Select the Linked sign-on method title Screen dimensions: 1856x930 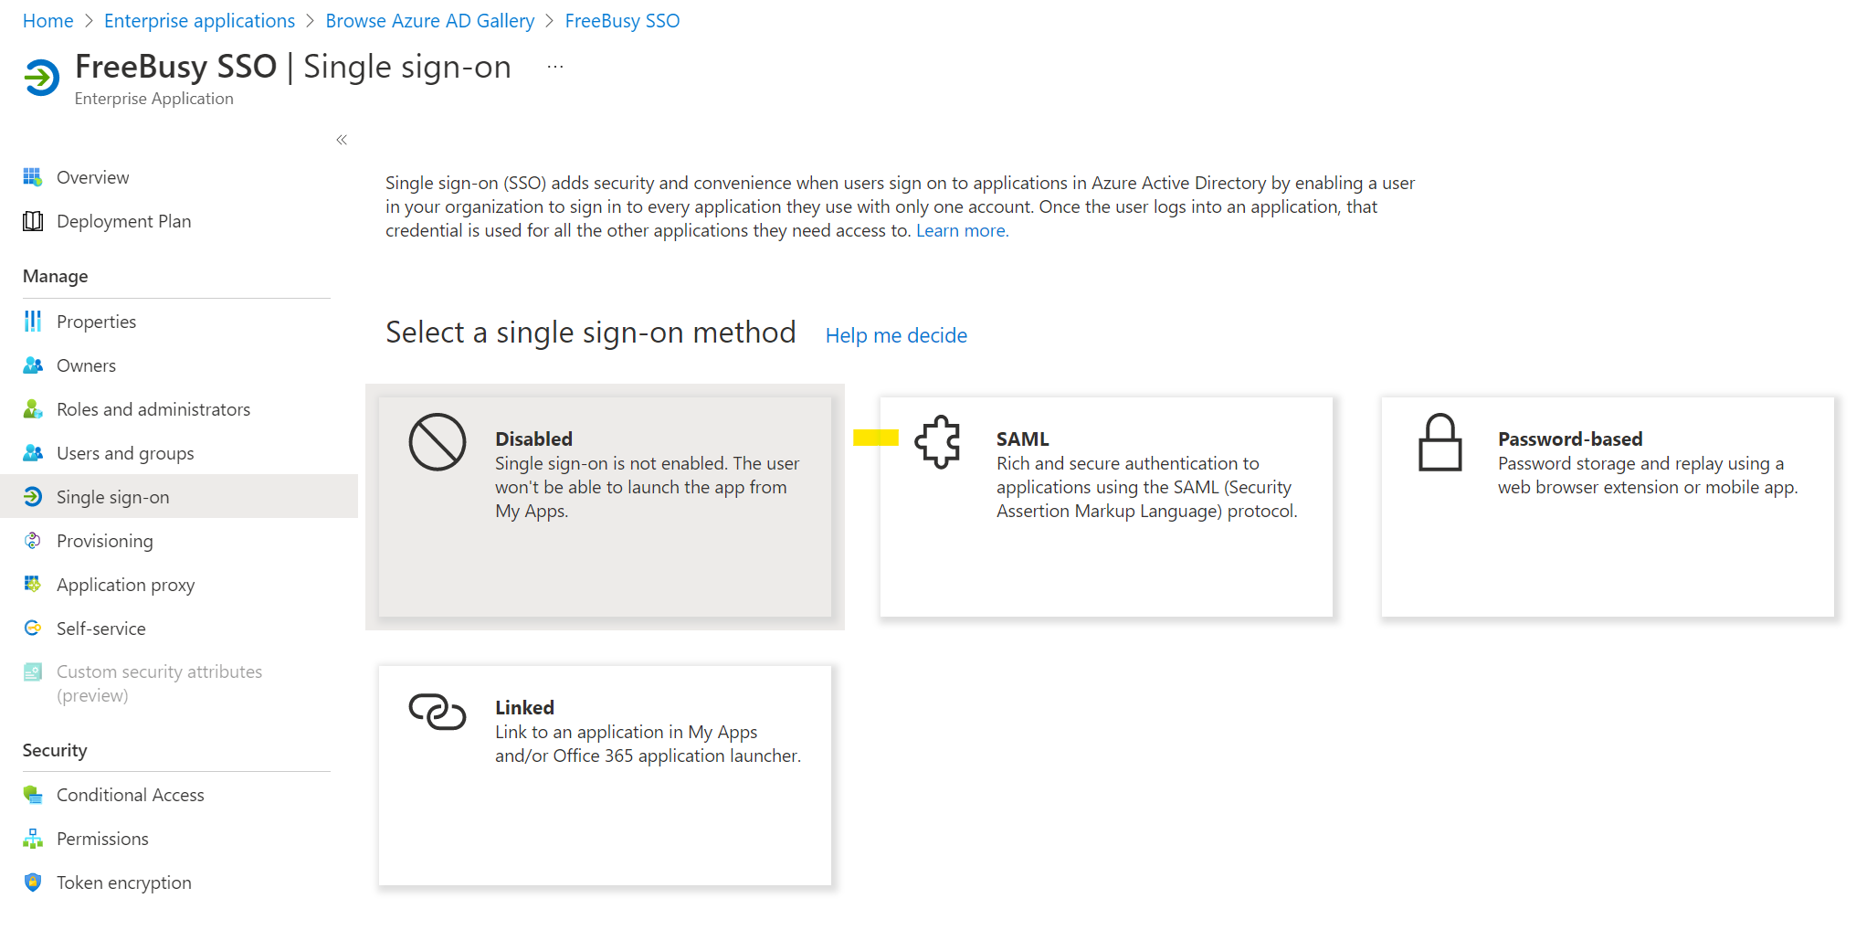[525, 707]
